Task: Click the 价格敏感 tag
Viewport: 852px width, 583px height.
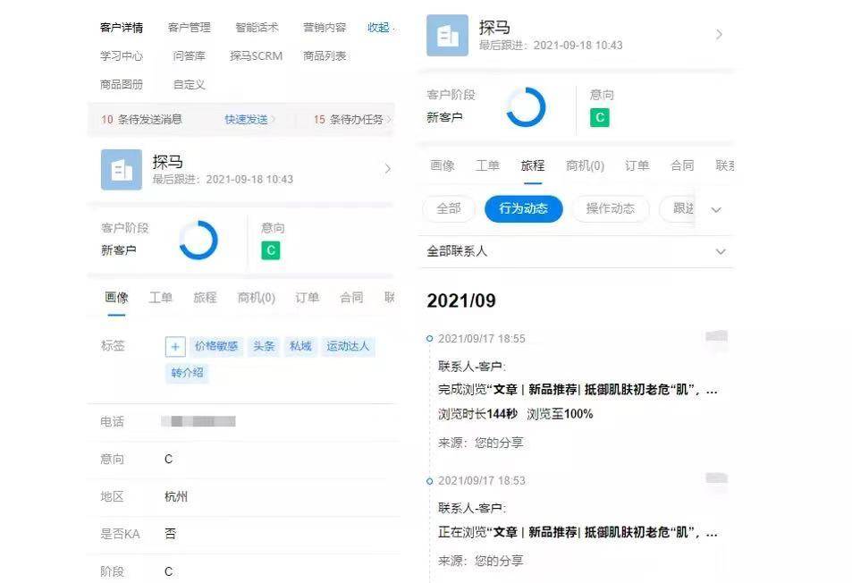Action: click(x=216, y=346)
